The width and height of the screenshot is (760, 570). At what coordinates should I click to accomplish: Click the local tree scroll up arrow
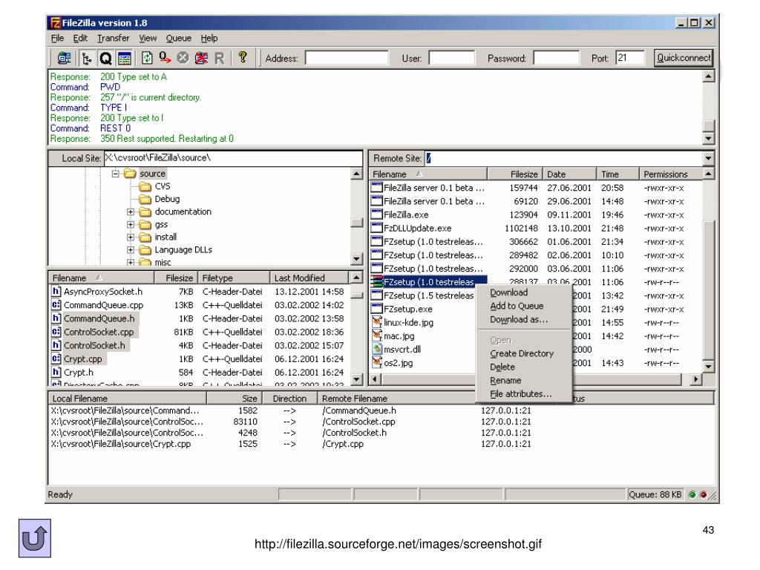point(356,174)
